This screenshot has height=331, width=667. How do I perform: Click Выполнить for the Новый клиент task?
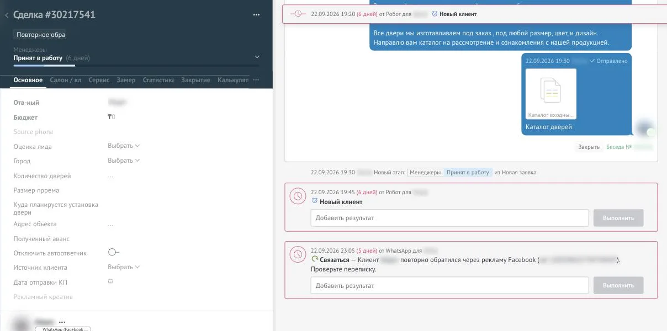[x=618, y=218]
